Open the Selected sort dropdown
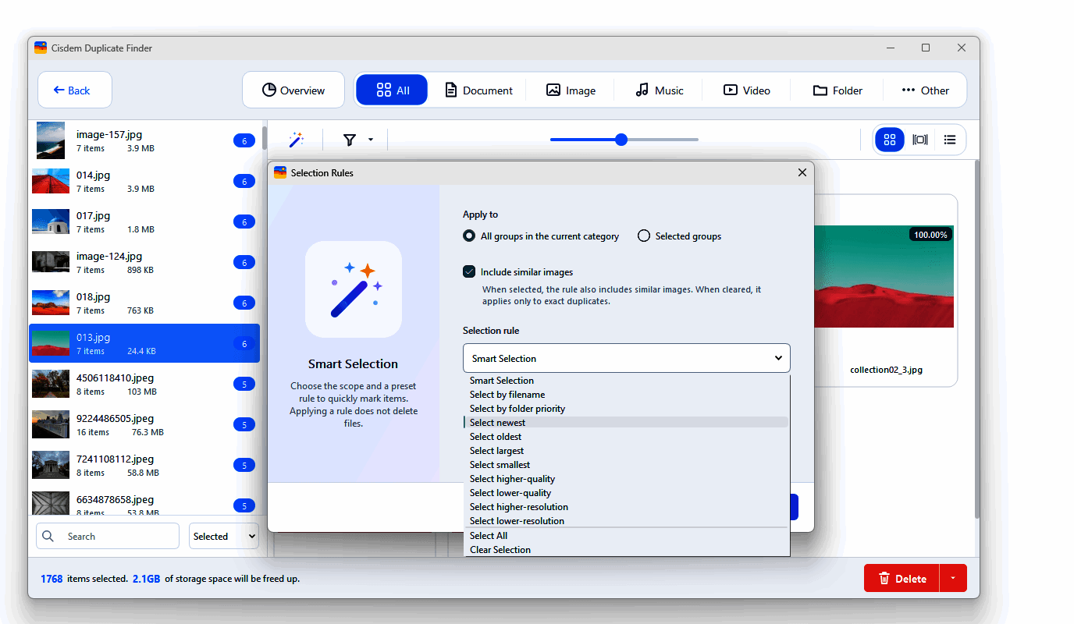 point(224,536)
